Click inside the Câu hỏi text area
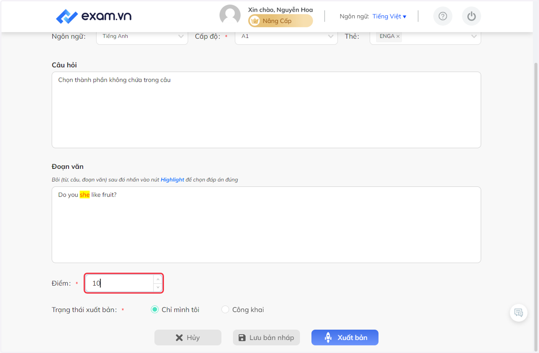The image size is (539, 353). point(266,110)
